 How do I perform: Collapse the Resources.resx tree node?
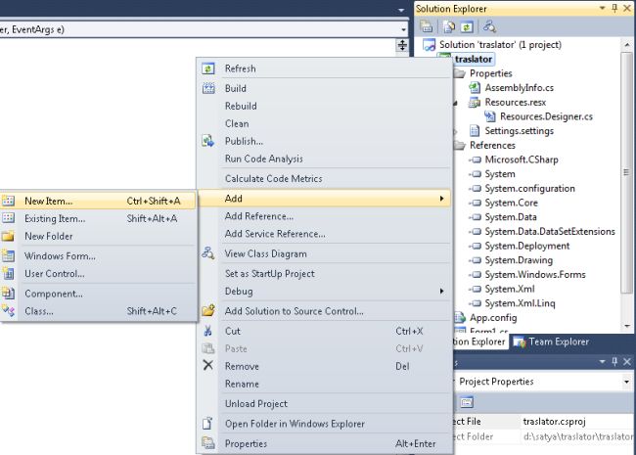point(455,103)
